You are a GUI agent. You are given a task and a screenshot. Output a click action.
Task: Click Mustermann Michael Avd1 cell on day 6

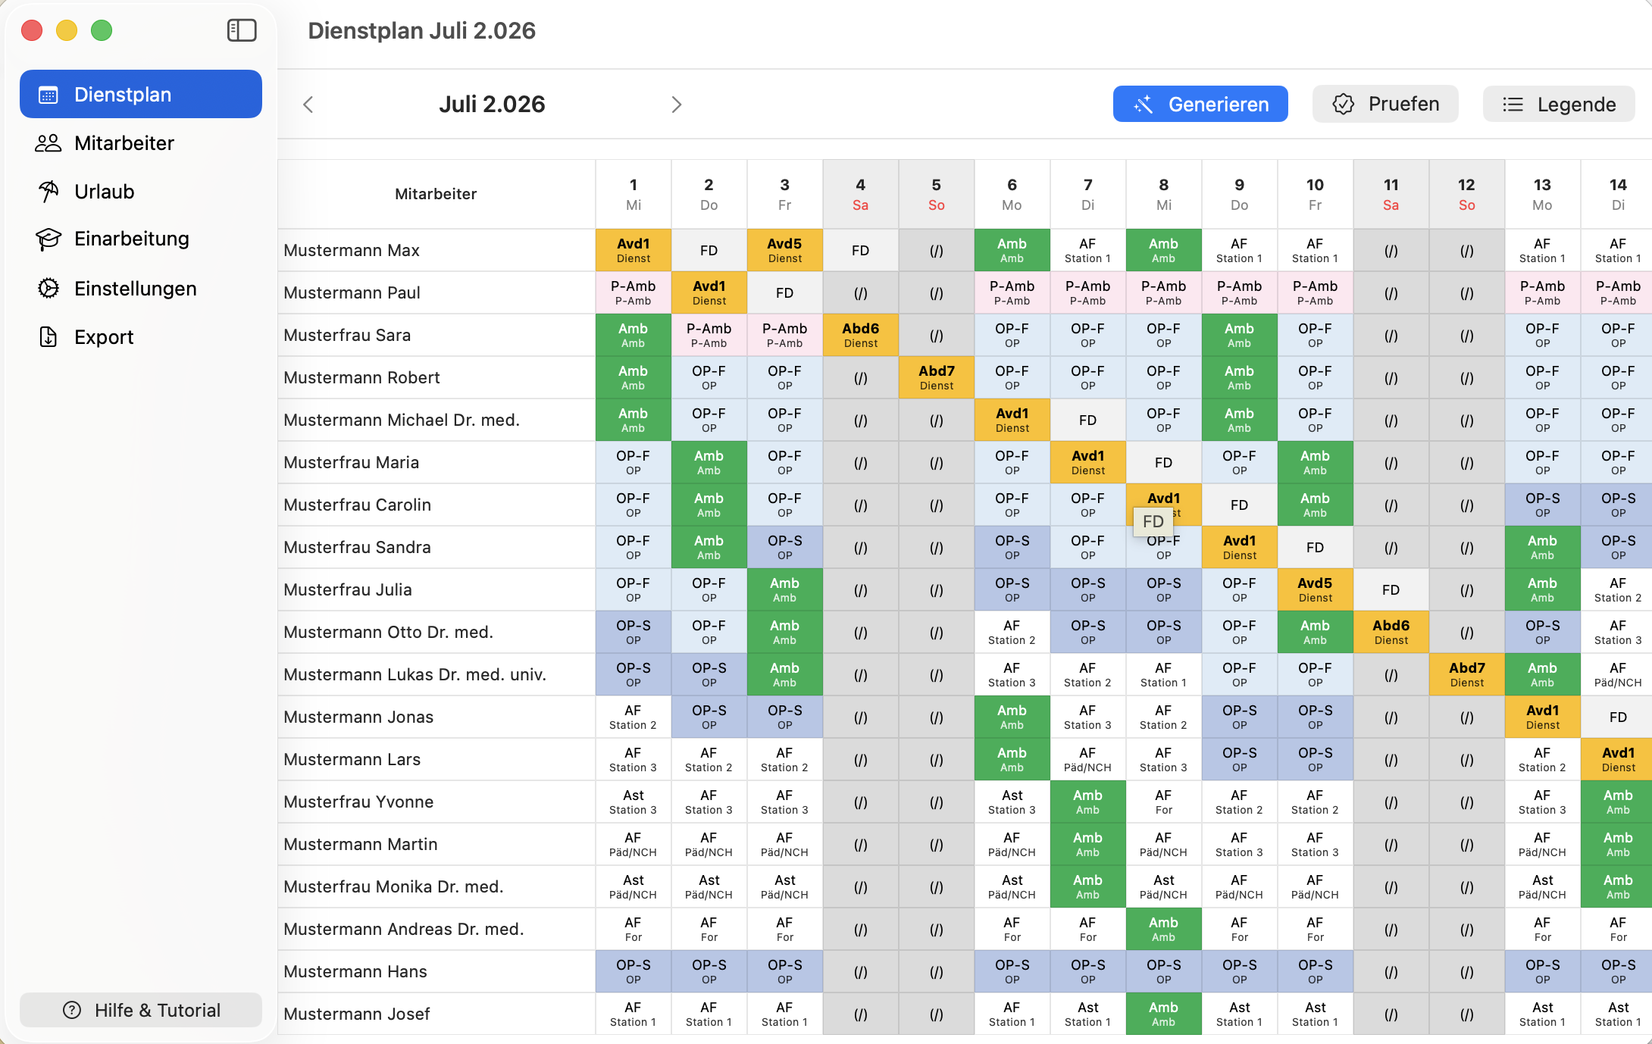1012,420
